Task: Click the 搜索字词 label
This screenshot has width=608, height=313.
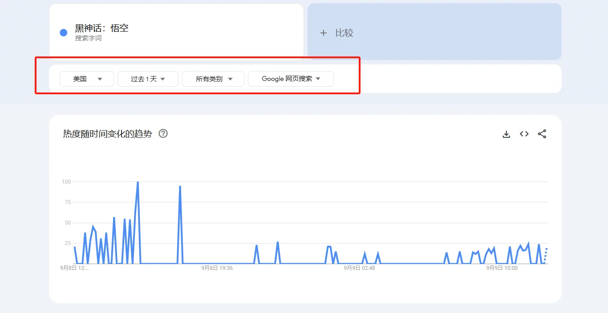Action: tap(88, 38)
